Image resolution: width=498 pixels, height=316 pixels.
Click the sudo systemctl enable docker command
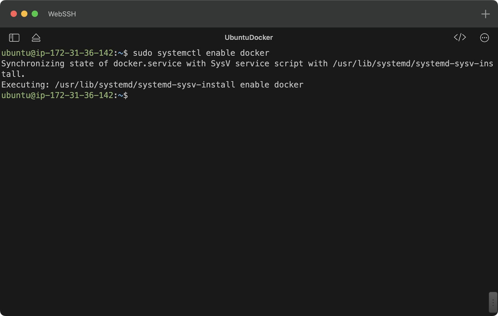pos(201,53)
